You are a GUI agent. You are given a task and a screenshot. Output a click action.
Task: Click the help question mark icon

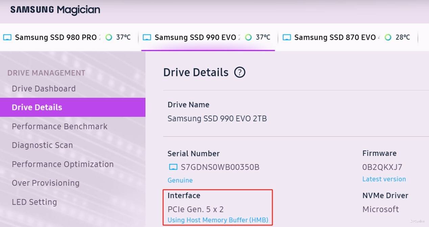pos(240,73)
